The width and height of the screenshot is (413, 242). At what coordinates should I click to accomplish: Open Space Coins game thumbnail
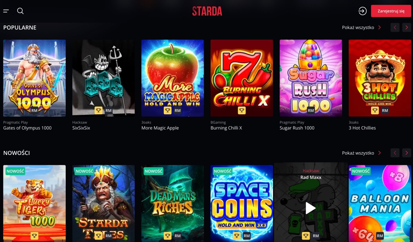click(x=242, y=203)
